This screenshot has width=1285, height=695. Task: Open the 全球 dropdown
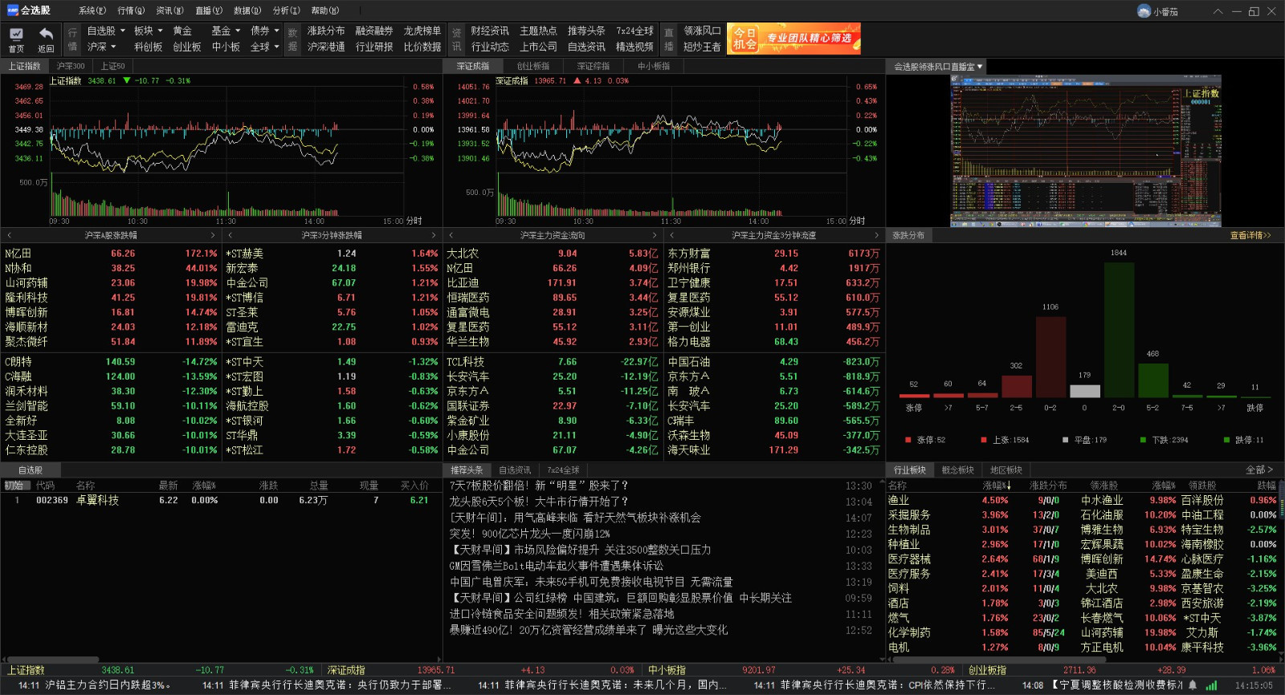[x=265, y=47]
